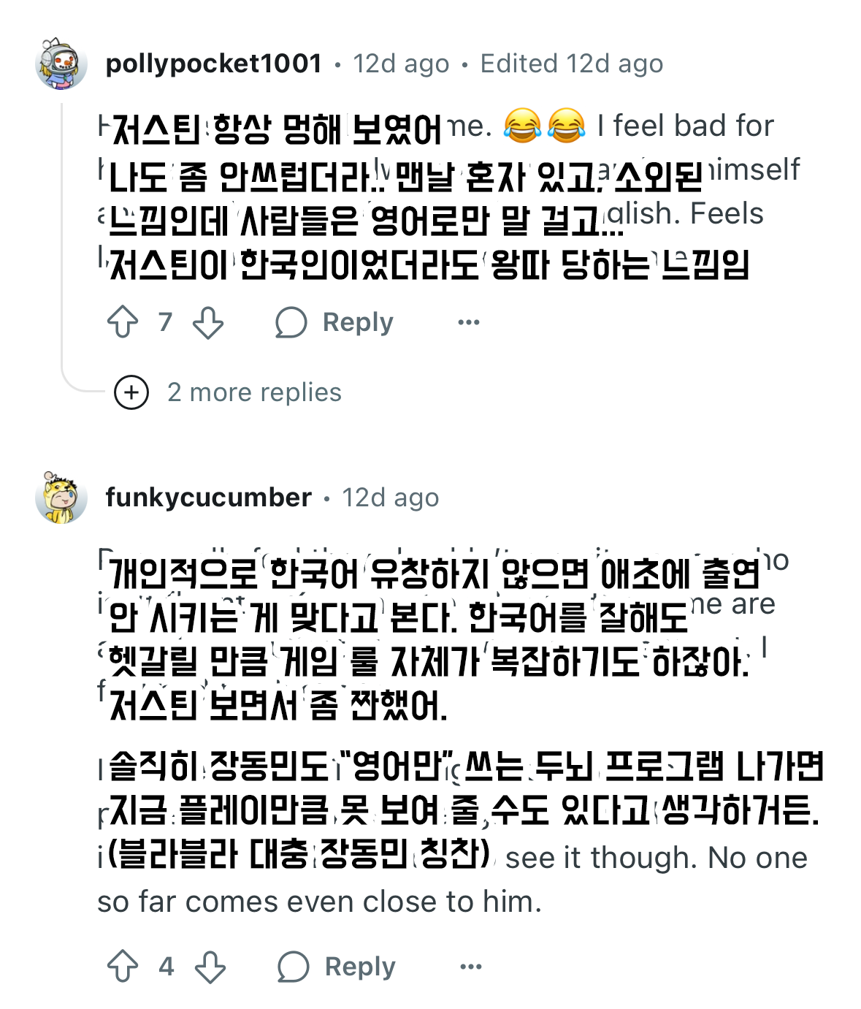Open more options for pollypocket1001's comment
861x1009 pixels.
(468, 322)
